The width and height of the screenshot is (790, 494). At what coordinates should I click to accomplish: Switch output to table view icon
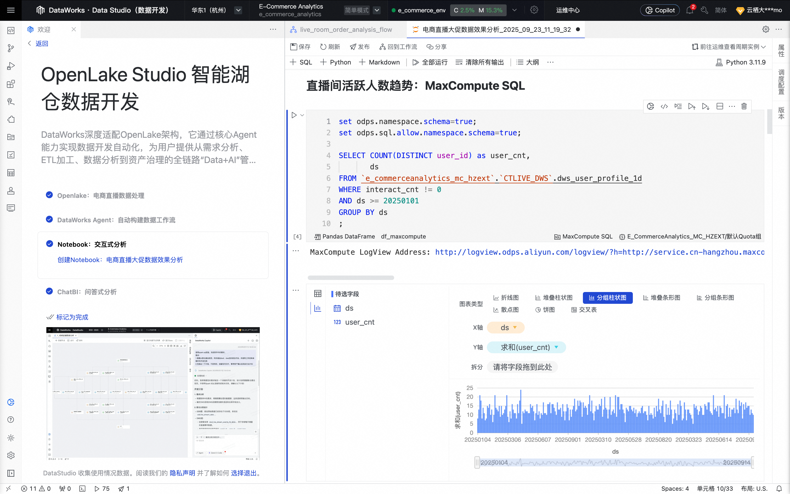point(318,293)
